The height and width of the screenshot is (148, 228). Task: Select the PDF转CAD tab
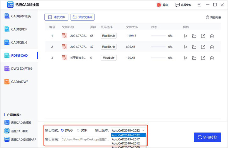click(19, 55)
